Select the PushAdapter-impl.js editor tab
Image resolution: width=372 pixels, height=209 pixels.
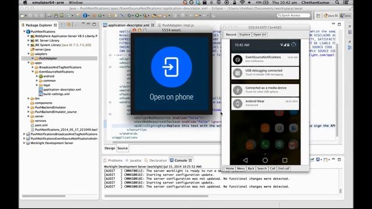(x=176, y=25)
